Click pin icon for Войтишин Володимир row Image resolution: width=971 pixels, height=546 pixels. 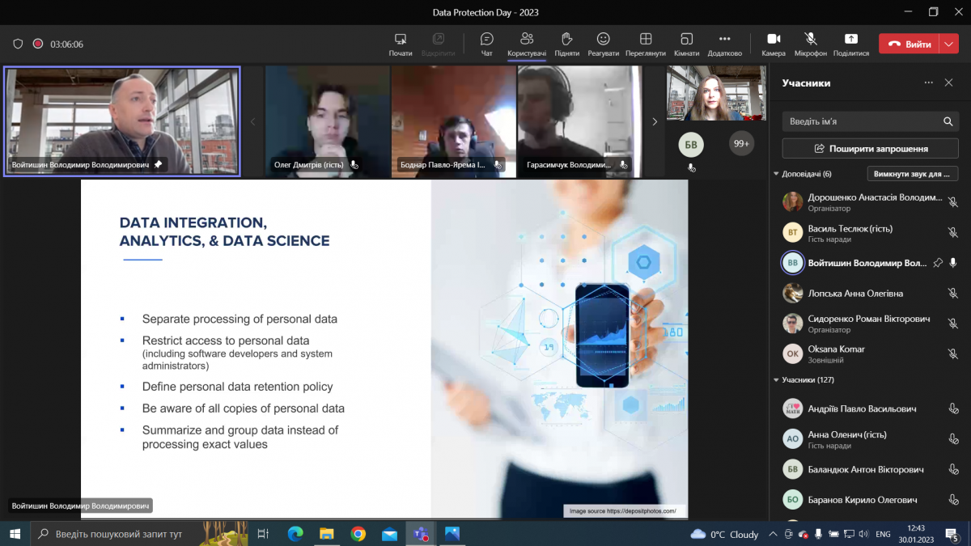938,263
